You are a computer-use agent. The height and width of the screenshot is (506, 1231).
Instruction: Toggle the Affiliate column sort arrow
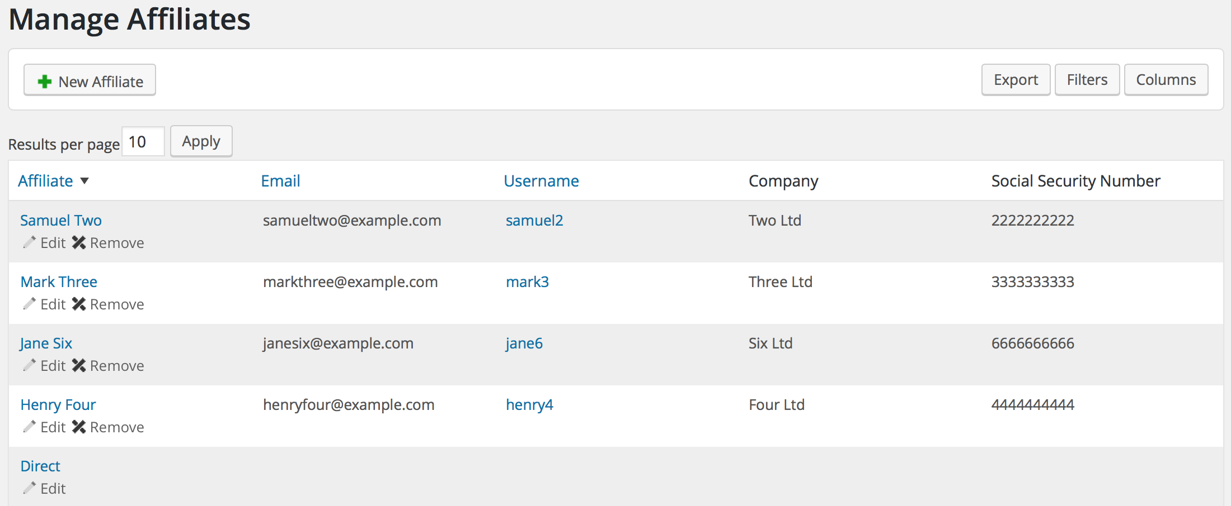click(84, 181)
